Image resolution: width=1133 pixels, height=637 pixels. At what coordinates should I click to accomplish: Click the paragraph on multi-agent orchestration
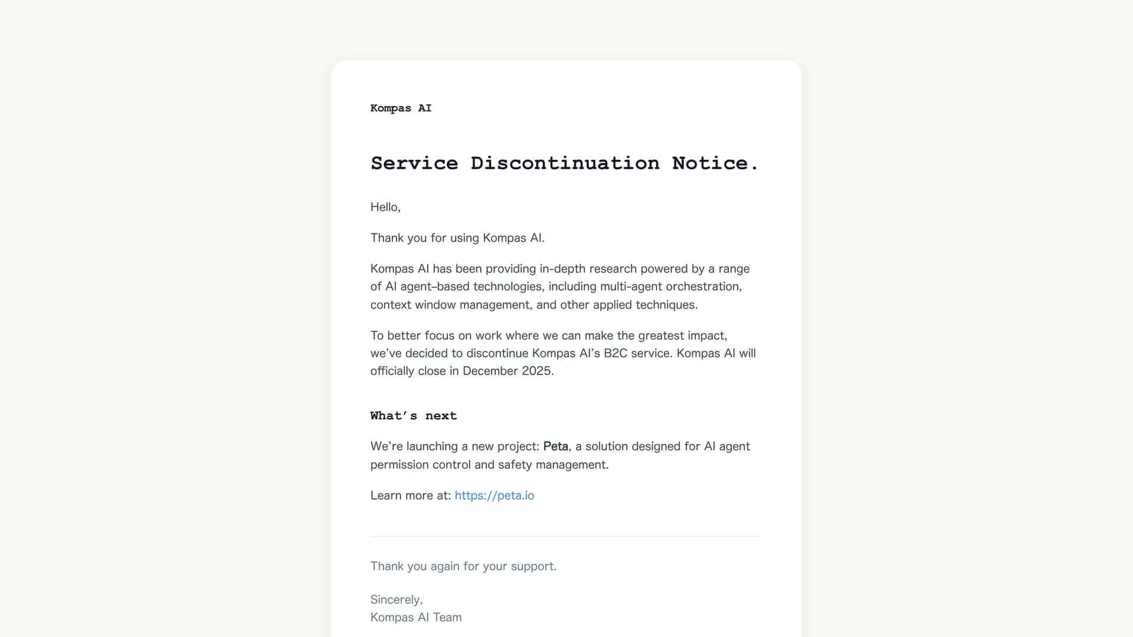click(x=560, y=287)
